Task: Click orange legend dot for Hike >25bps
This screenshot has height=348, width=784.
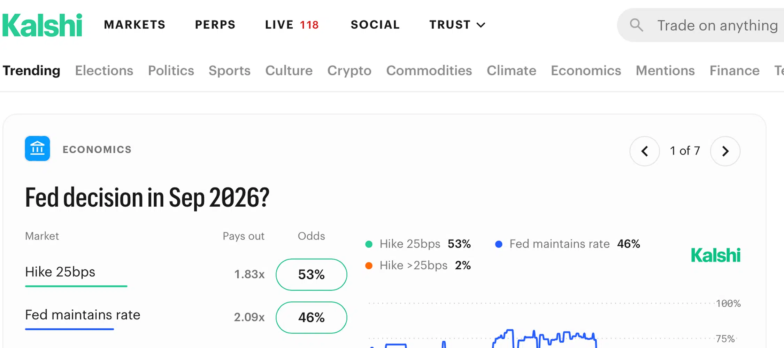Action: tap(369, 266)
